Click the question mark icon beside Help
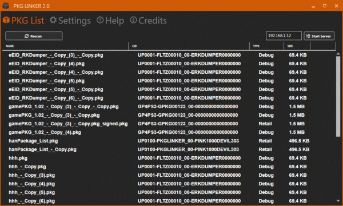The width and height of the screenshot is (343, 206). 100,20
